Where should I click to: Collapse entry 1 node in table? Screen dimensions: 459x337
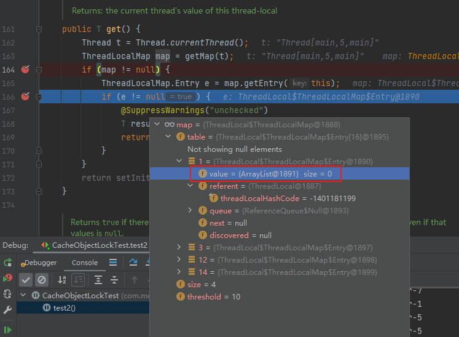(x=179, y=161)
